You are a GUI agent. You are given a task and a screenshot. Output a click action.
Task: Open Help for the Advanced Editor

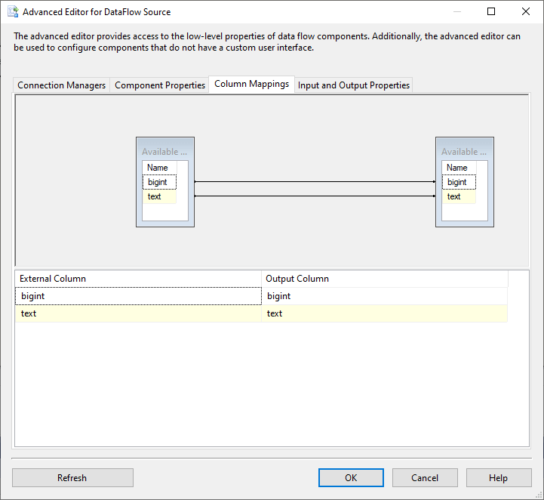coord(498,477)
